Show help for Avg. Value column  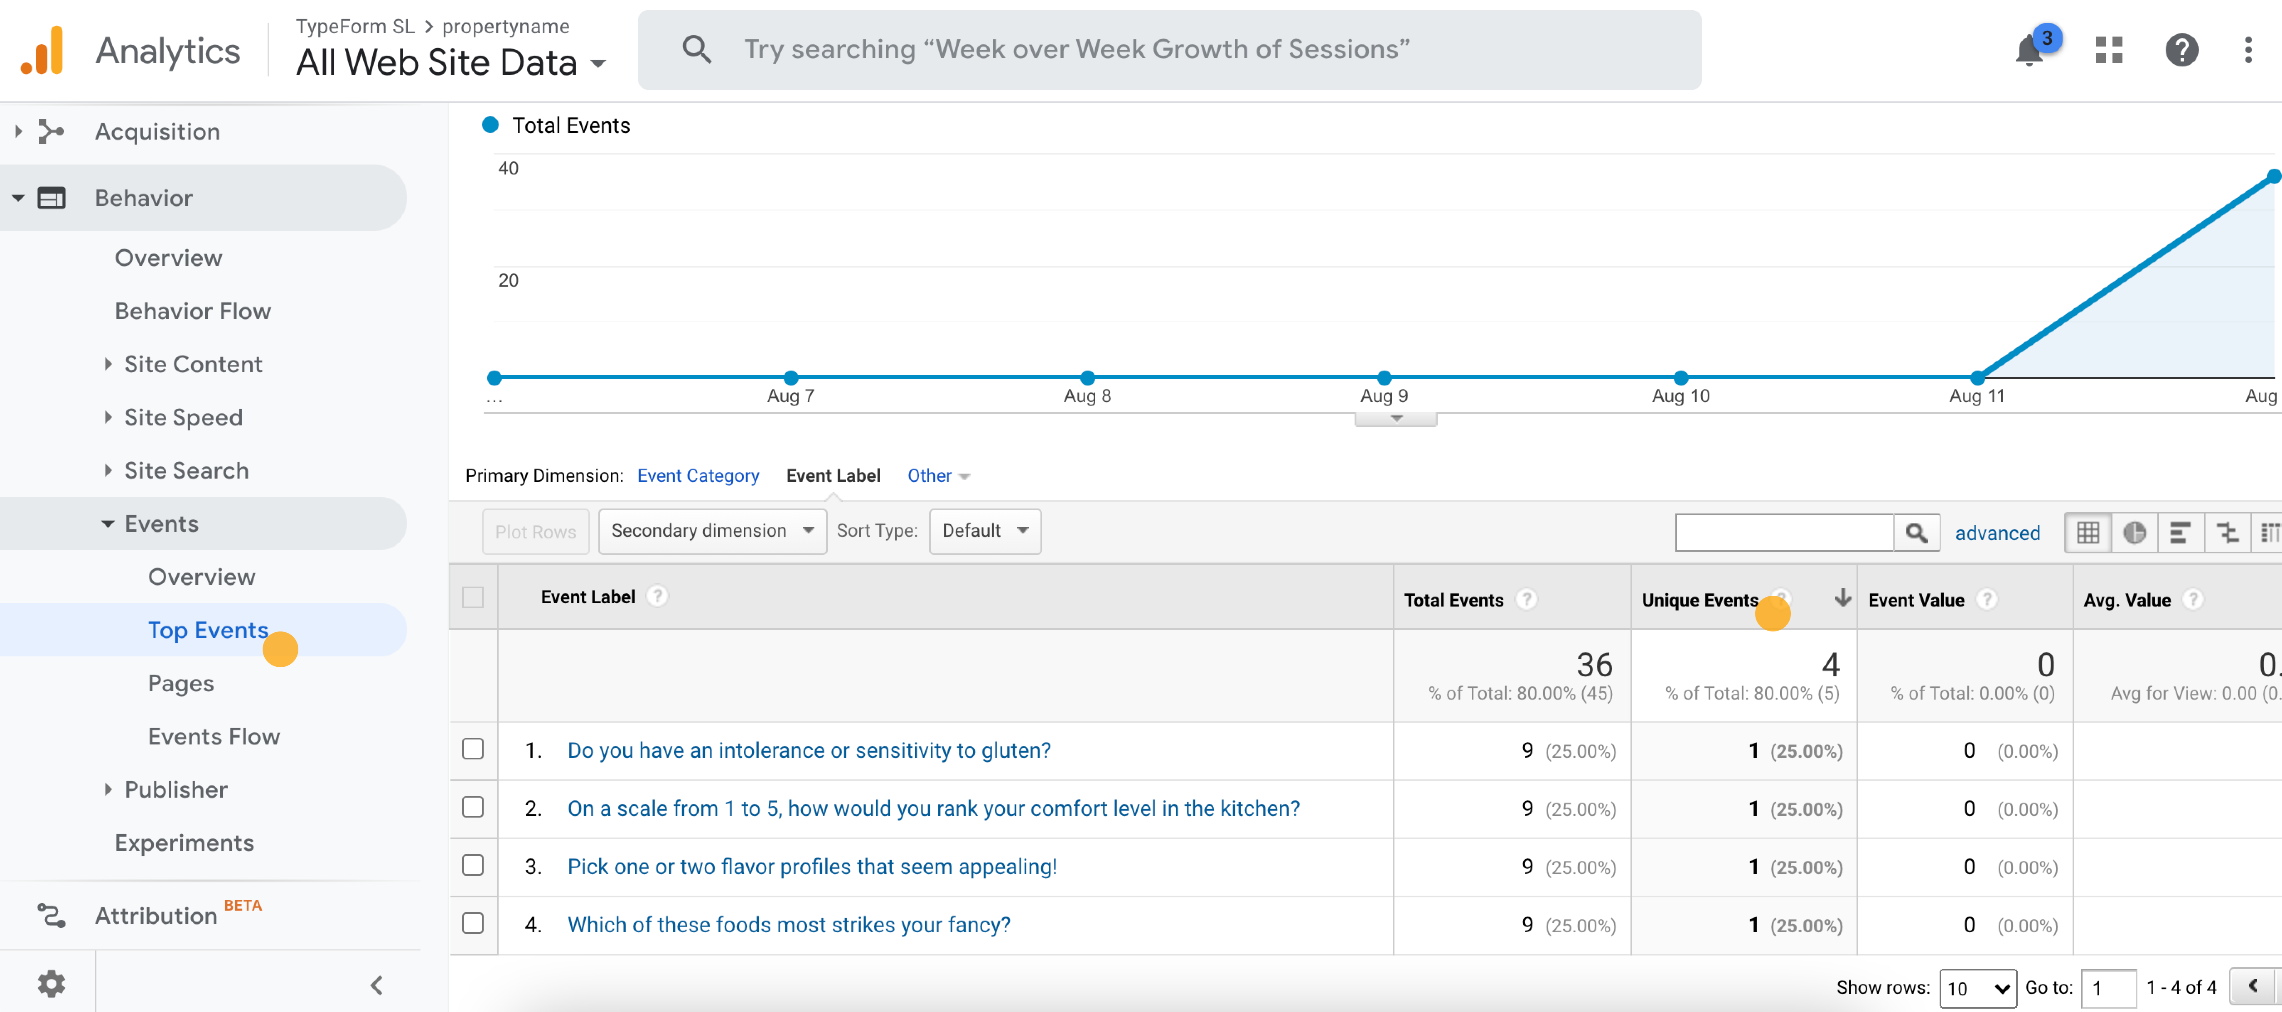2193,599
